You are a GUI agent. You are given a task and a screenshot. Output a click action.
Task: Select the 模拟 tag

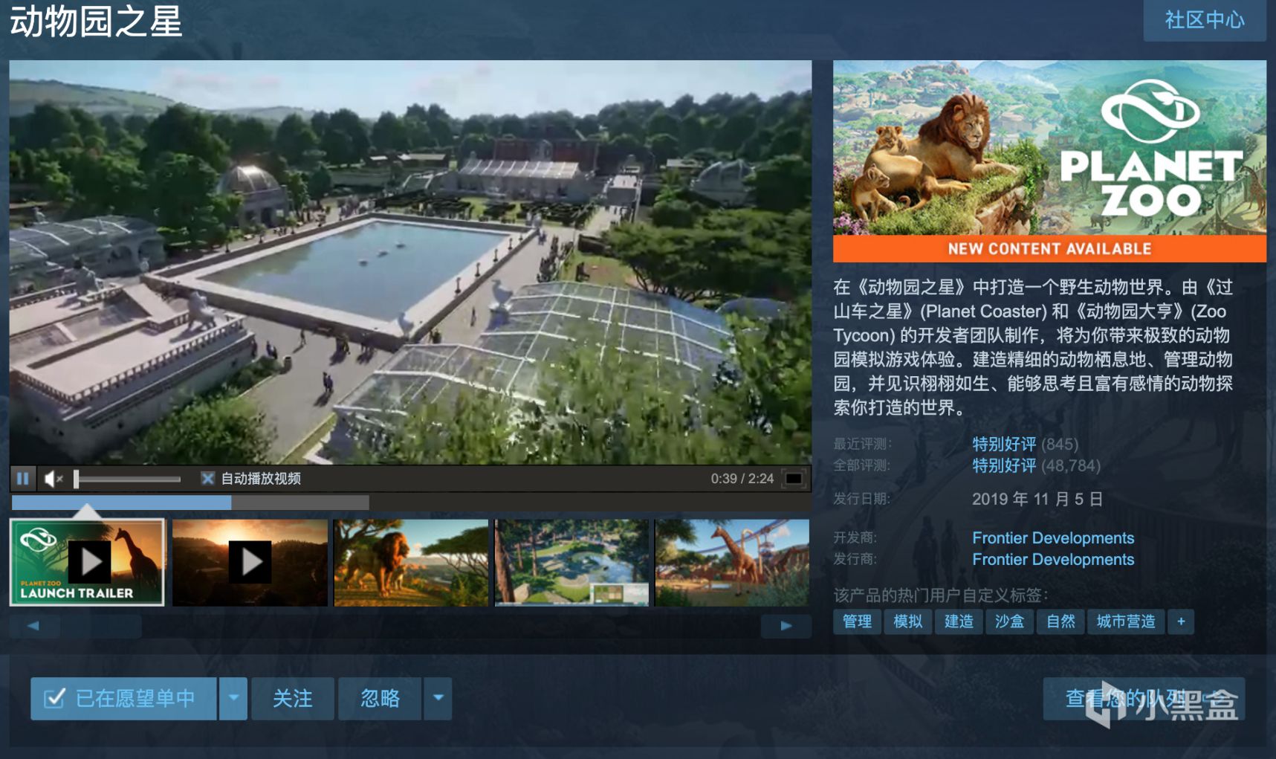pyautogui.click(x=907, y=621)
